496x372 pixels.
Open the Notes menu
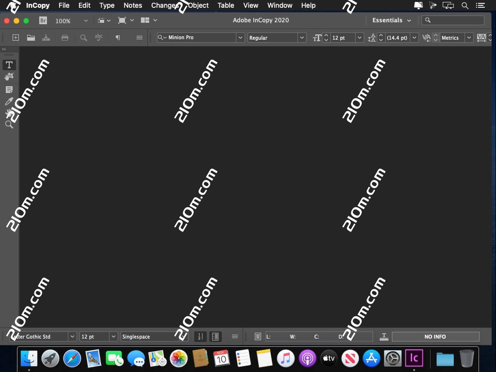tap(133, 5)
